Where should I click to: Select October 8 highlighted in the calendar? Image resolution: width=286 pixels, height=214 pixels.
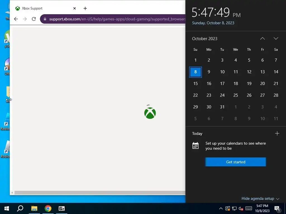pos(195,72)
